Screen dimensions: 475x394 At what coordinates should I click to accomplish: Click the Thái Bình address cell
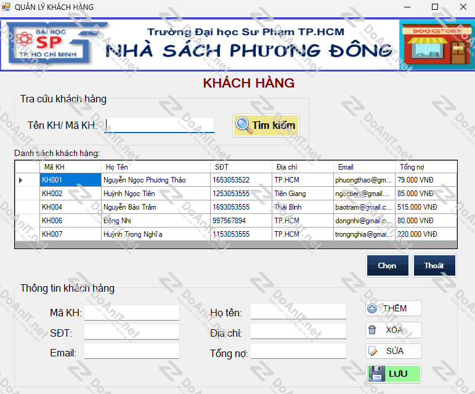[x=303, y=207]
